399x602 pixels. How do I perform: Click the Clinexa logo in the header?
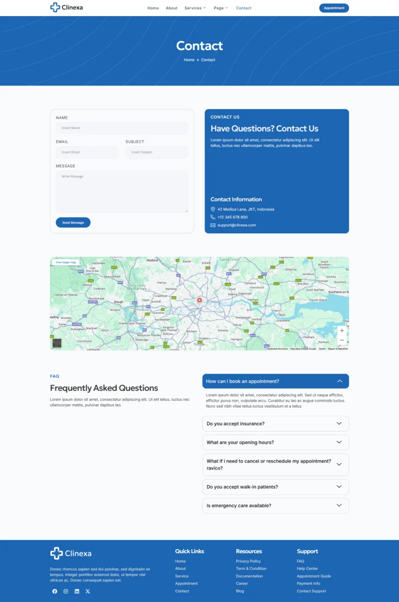67,7
